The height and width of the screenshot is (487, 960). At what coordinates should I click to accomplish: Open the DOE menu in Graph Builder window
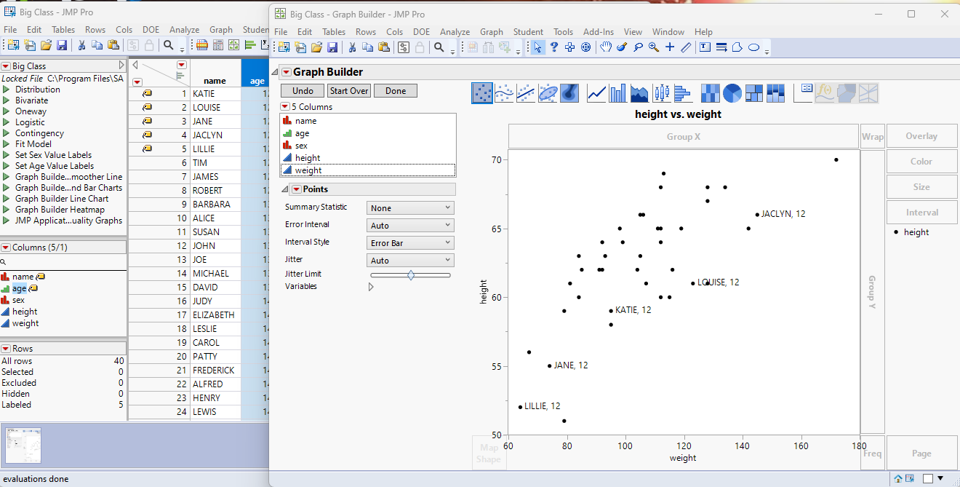coord(422,31)
